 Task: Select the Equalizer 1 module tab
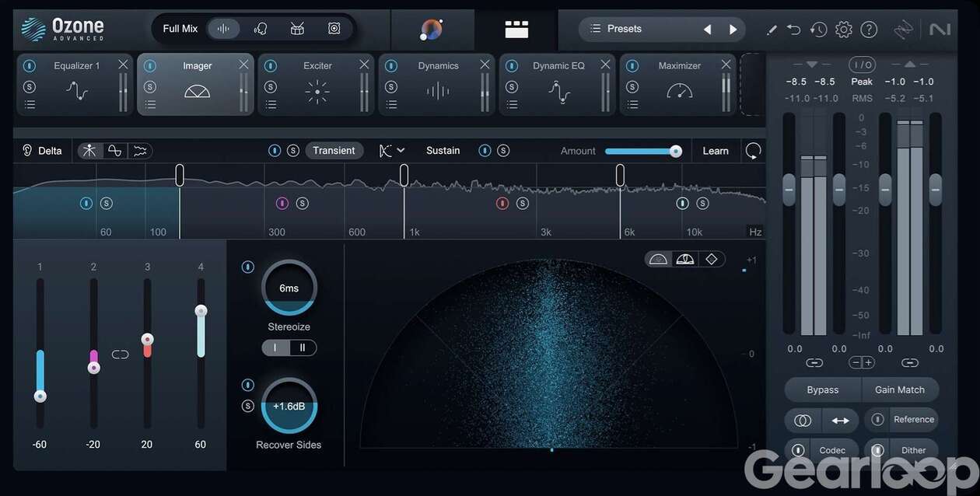(76, 84)
